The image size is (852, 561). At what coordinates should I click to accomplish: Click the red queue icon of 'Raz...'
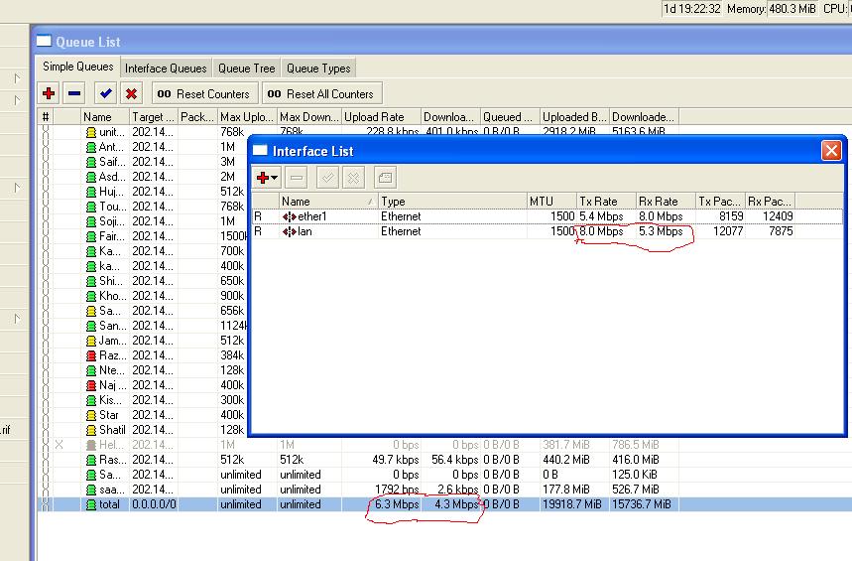[x=91, y=355]
